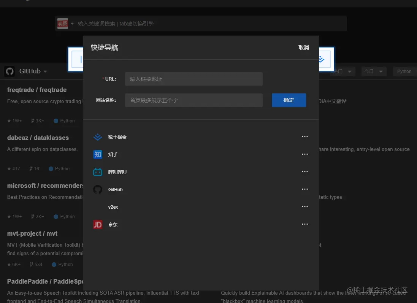Click the 知乎 blue icon
Viewport: 417px width, 303px height.
98,154
